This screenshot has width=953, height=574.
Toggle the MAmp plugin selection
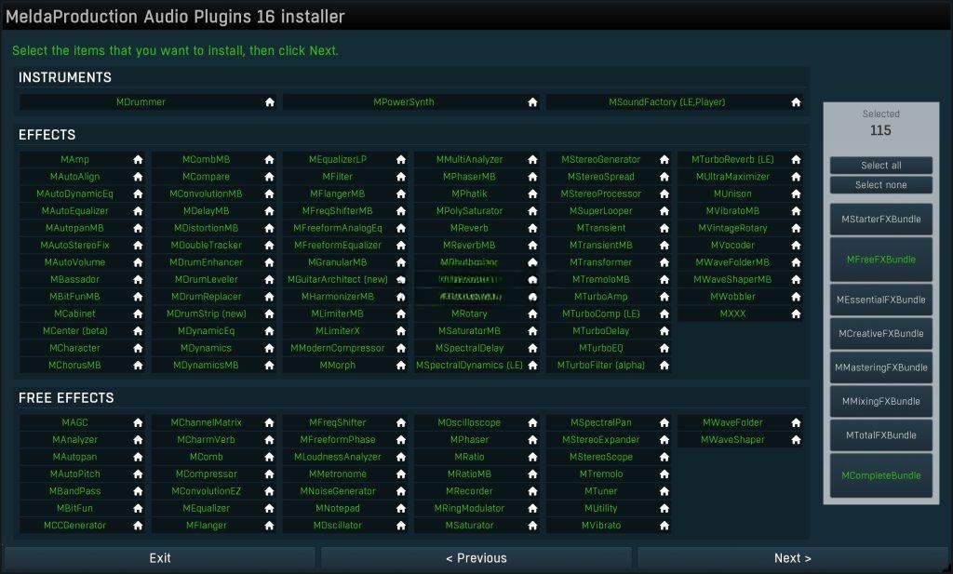pos(74,160)
